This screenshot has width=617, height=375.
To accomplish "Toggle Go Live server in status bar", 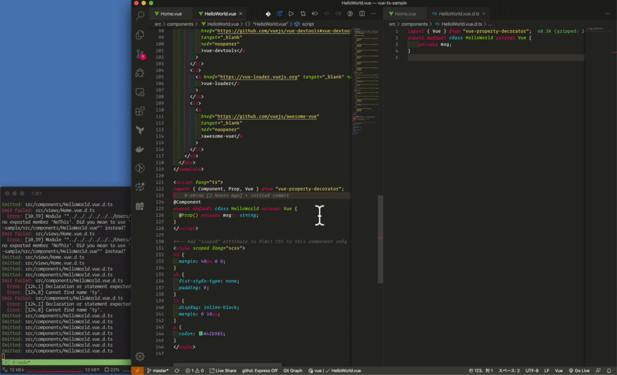I will pos(579,371).
